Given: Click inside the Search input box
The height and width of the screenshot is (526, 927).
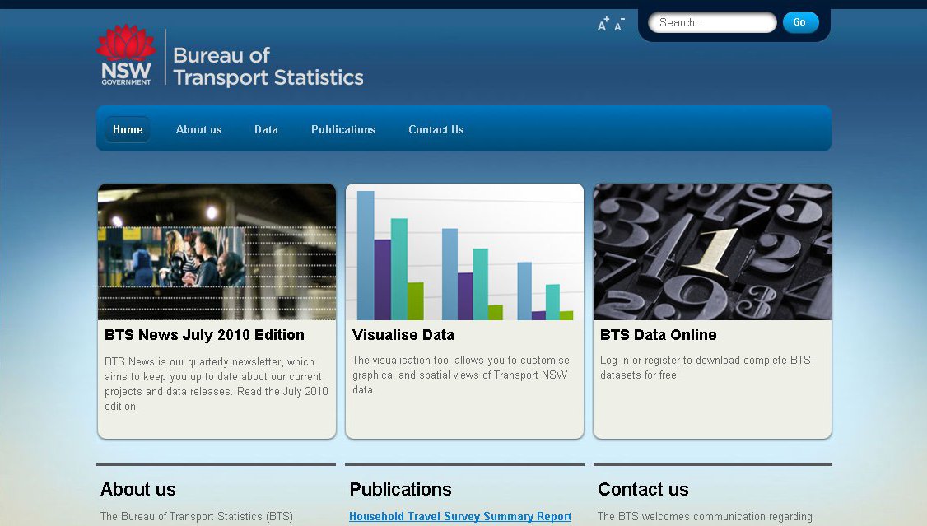Looking at the screenshot, I should (x=712, y=22).
